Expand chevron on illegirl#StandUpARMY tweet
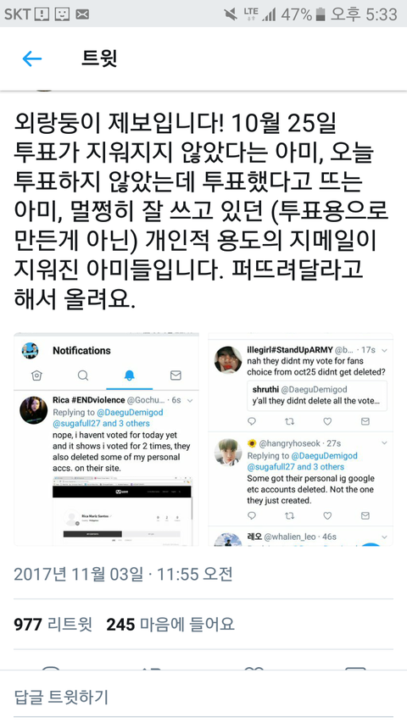The width and height of the screenshot is (407, 723). (384, 350)
